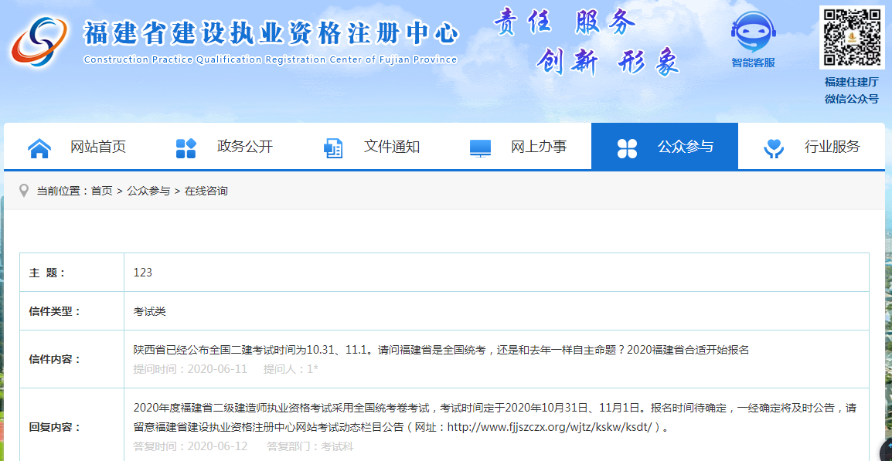
Task: Click the subject value 123
Action: tap(143, 273)
